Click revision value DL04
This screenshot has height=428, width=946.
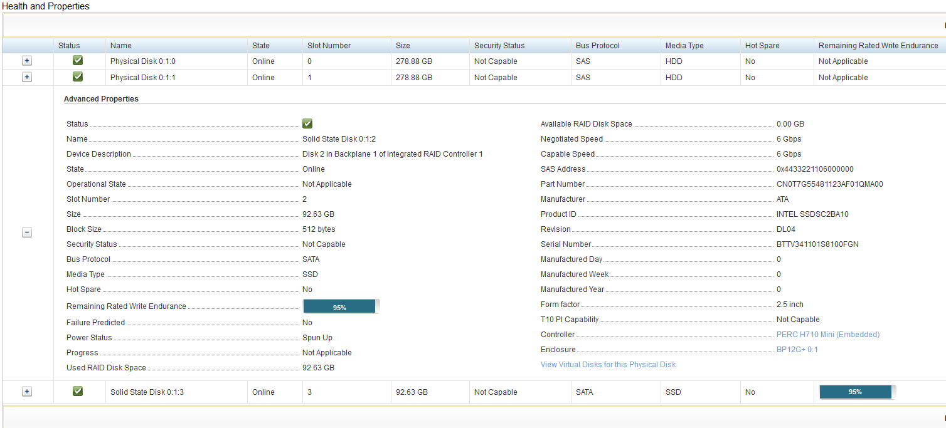coord(786,229)
